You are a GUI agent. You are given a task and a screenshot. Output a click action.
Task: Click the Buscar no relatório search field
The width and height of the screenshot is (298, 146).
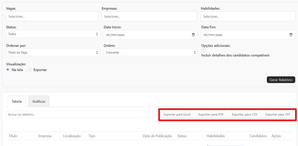81,114
